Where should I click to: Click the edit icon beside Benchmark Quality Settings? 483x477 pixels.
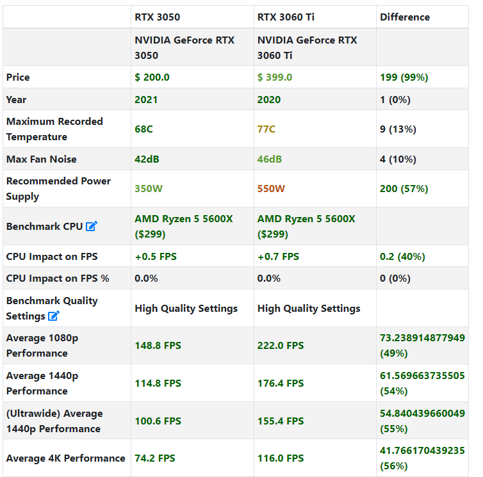pyautogui.click(x=54, y=316)
